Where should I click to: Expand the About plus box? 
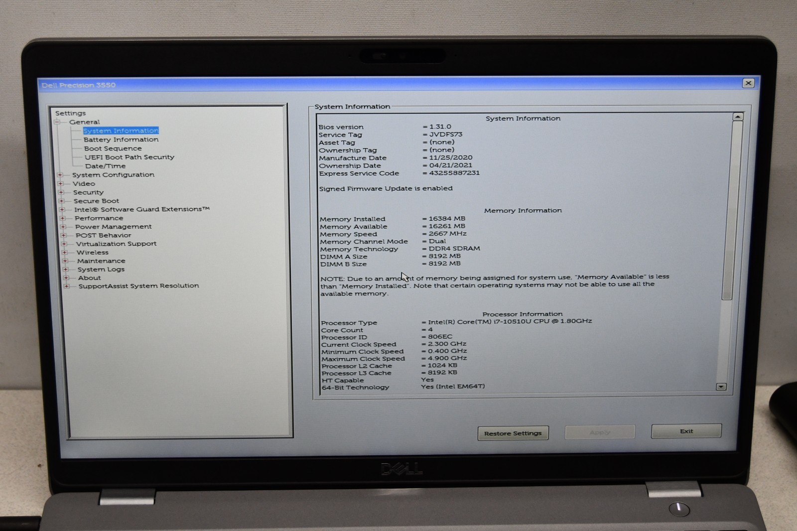pos(66,278)
